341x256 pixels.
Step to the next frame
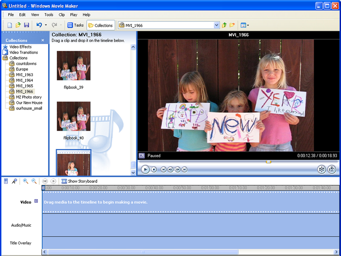click(177, 169)
